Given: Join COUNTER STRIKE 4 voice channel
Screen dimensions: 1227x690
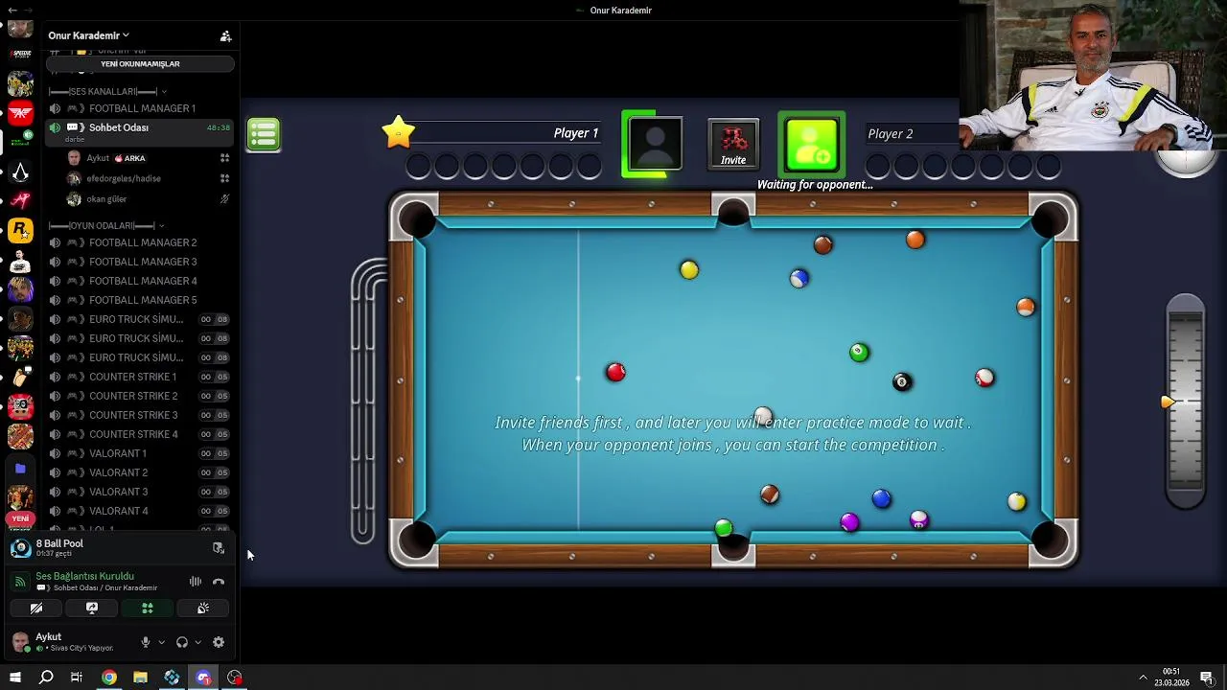Looking at the screenshot, I should coord(140,434).
